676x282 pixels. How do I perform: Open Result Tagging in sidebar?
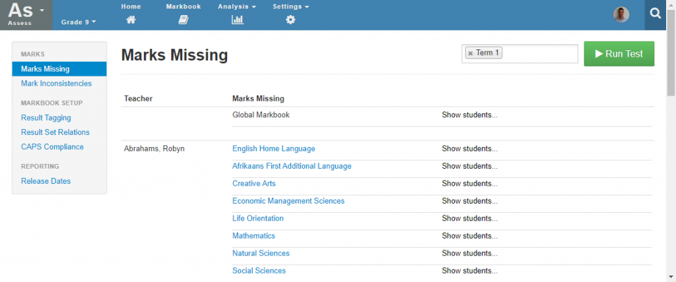tap(46, 117)
